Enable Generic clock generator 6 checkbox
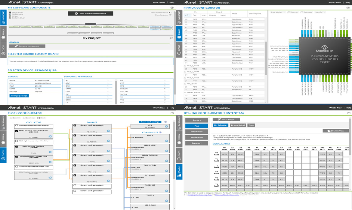 point(75,185)
